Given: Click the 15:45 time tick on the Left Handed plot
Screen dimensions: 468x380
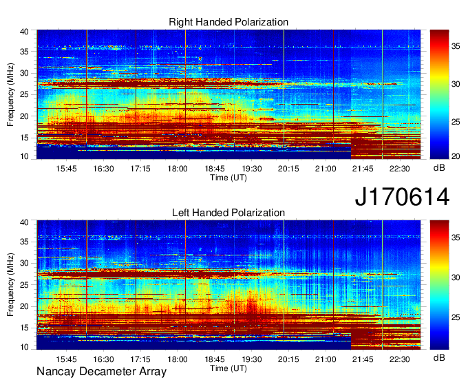Looking at the screenshot, I should click(x=66, y=359).
